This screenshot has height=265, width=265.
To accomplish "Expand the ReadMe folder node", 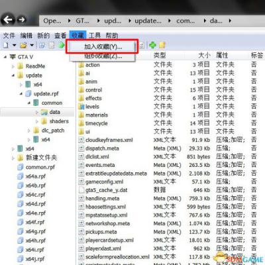I will pyautogui.click(x=13, y=66).
